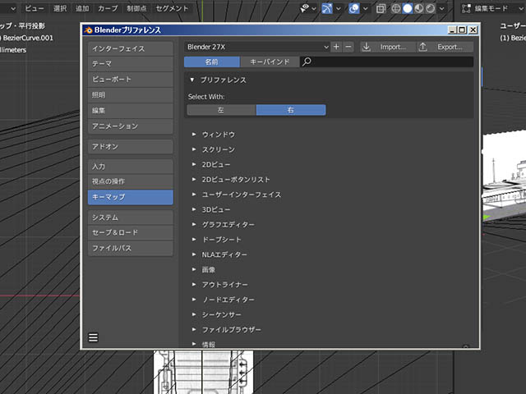Click the Import keymap download icon
526x394 pixels.
pos(367,47)
